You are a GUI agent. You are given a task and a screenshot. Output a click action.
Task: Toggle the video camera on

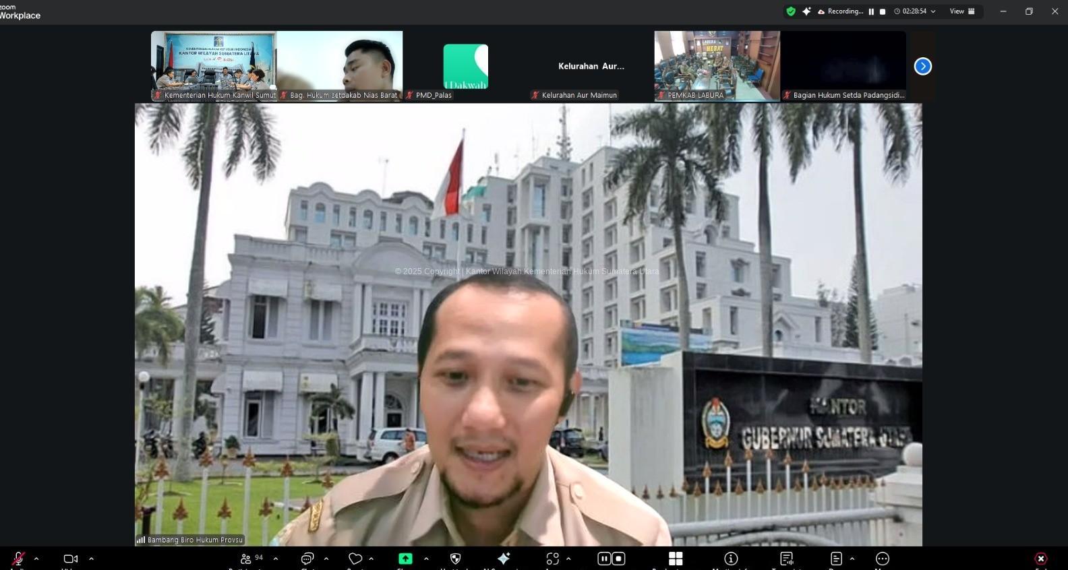click(70, 559)
